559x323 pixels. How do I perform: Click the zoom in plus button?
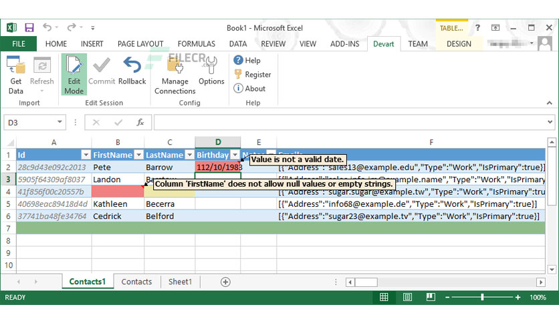518,298
